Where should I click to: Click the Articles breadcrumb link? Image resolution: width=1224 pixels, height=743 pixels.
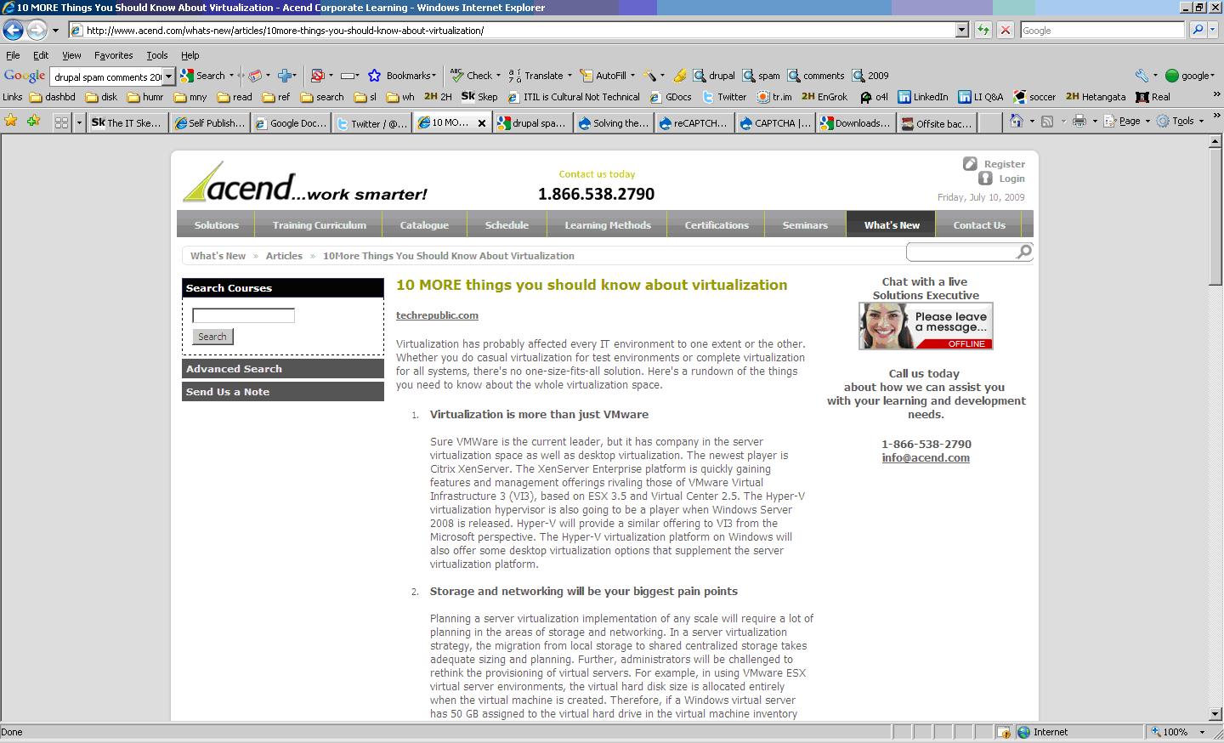[284, 256]
